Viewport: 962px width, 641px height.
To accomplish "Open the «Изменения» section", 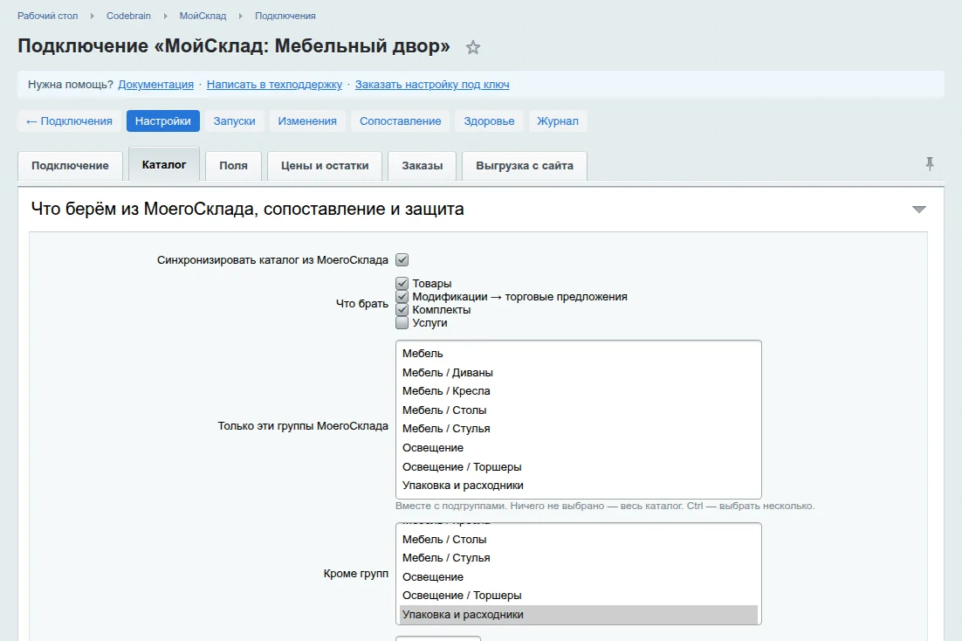I will click(307, 121).
